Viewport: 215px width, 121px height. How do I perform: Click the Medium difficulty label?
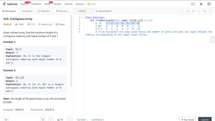[7, 24]
